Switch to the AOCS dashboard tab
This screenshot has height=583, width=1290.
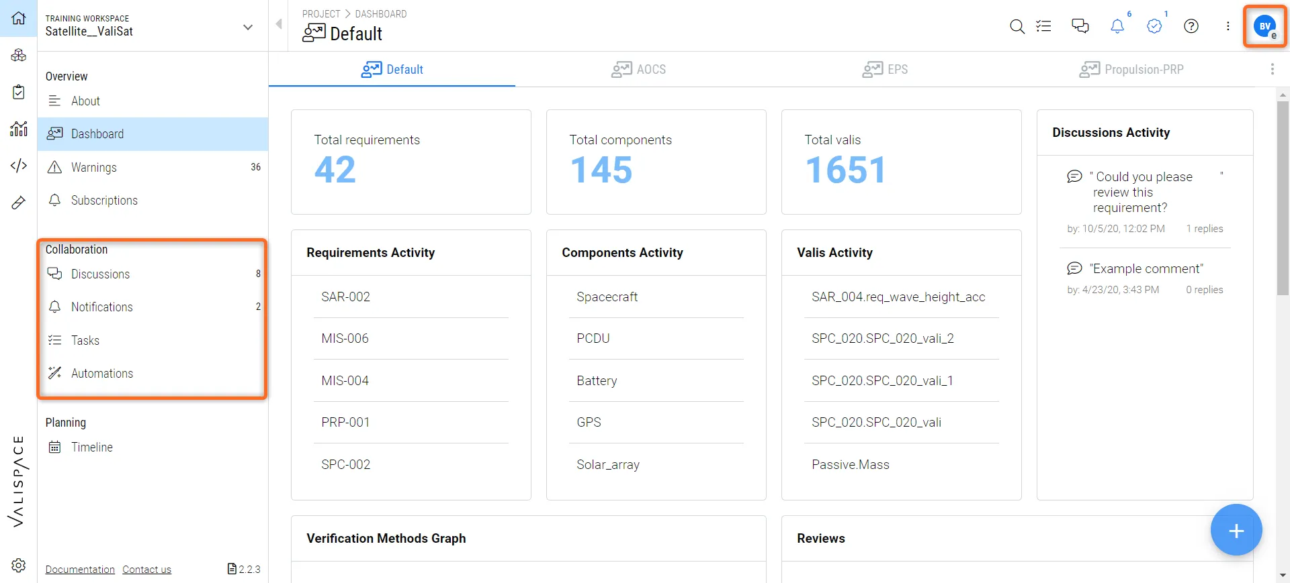pos(639,69)
